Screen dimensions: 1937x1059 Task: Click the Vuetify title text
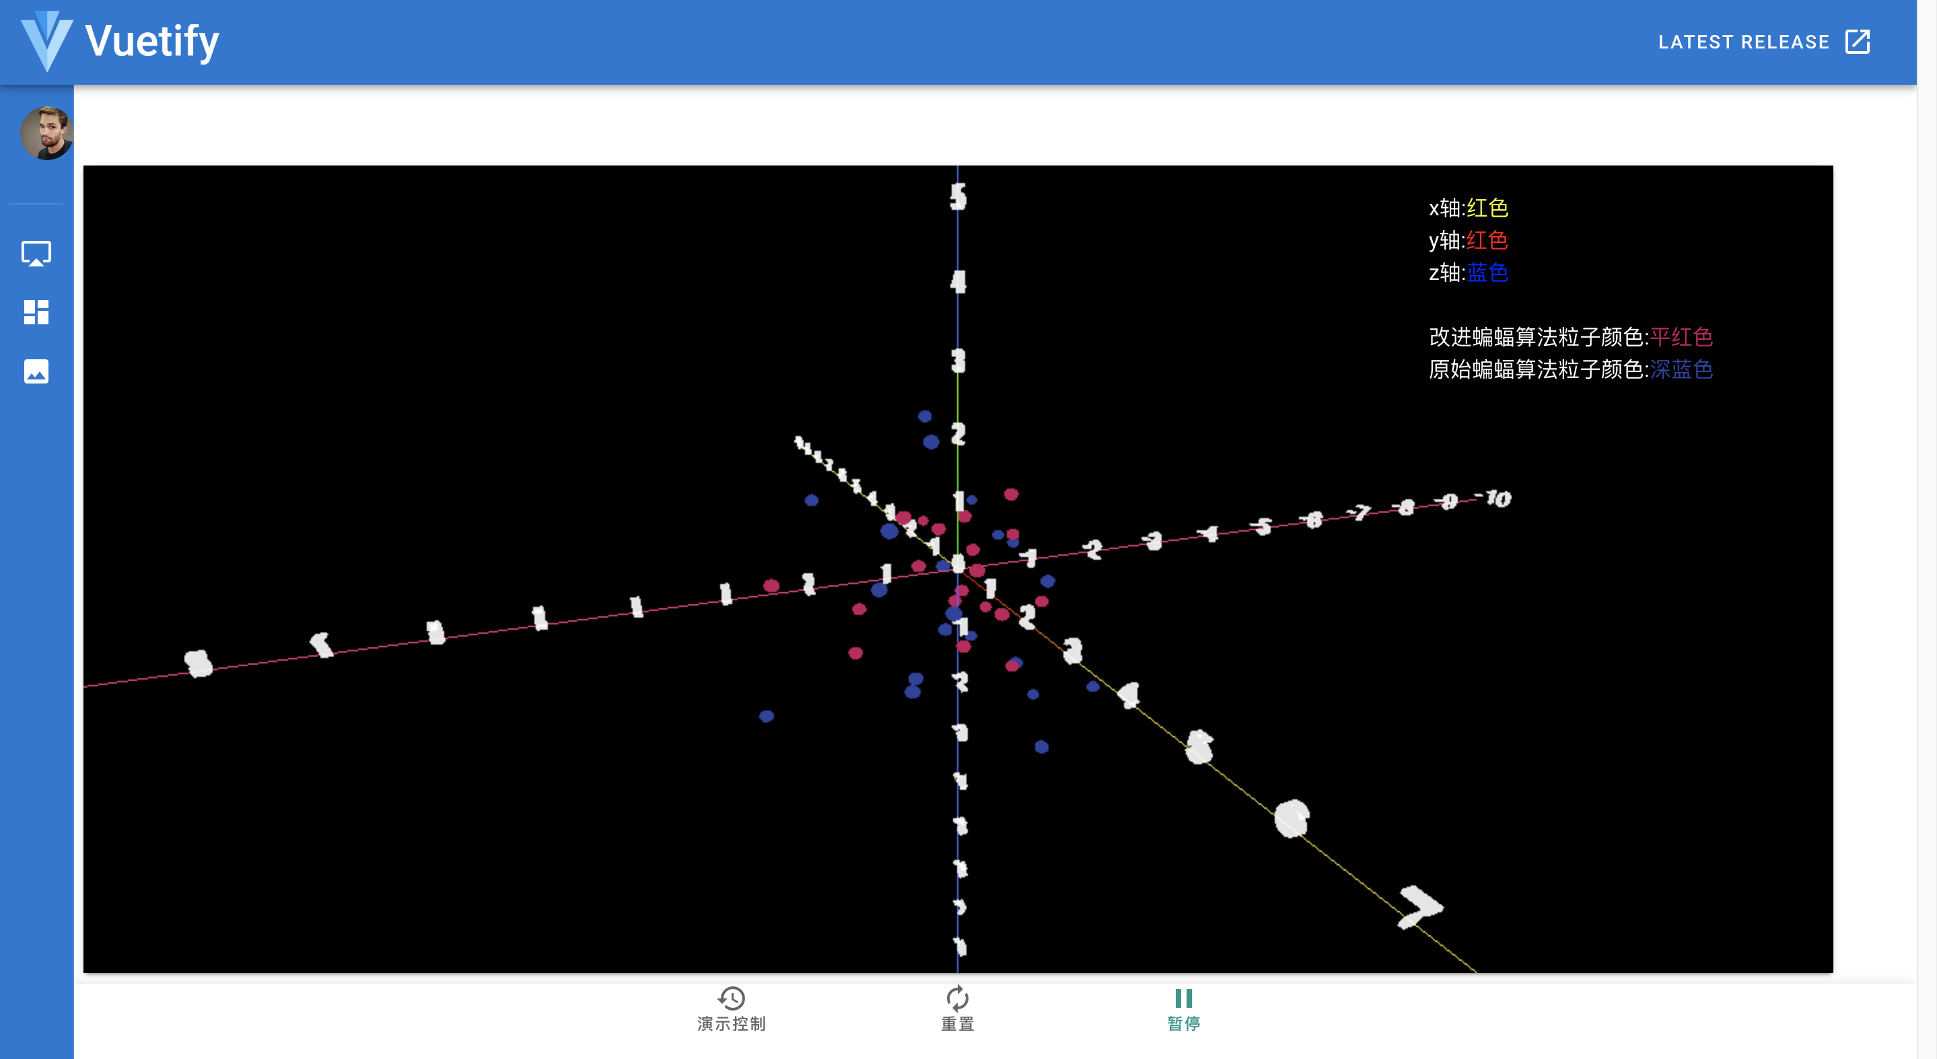152,41
